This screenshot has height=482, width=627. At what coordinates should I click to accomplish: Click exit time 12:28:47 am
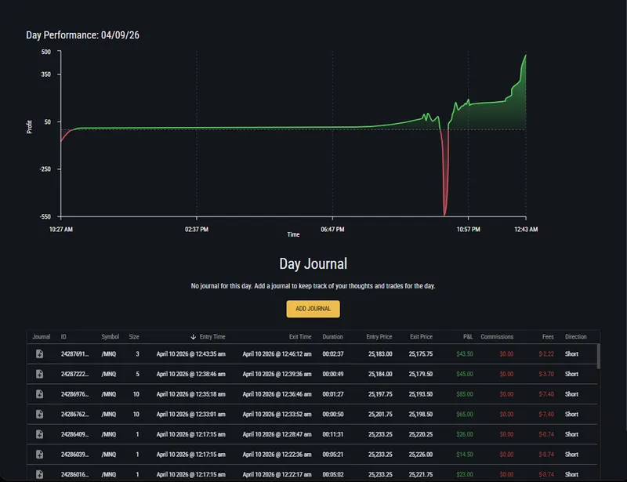(x=277, y=434)
